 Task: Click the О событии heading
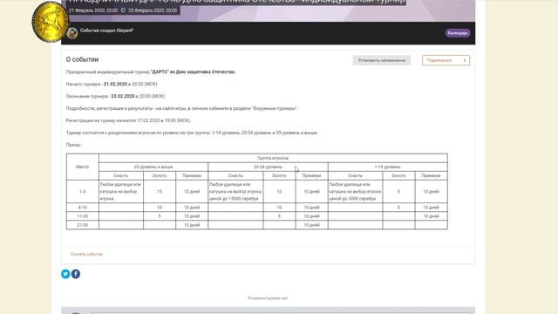click(x=82, y=59)
